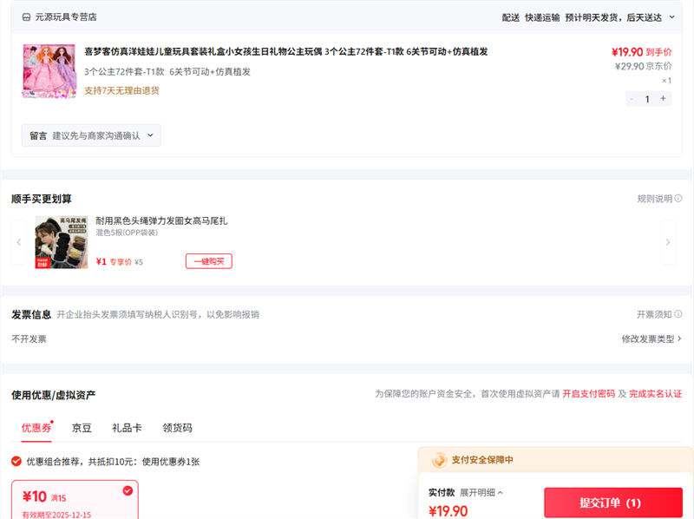Click the 规则说明 info icon
Screen dimensions: 694x519
click(678, 199)
